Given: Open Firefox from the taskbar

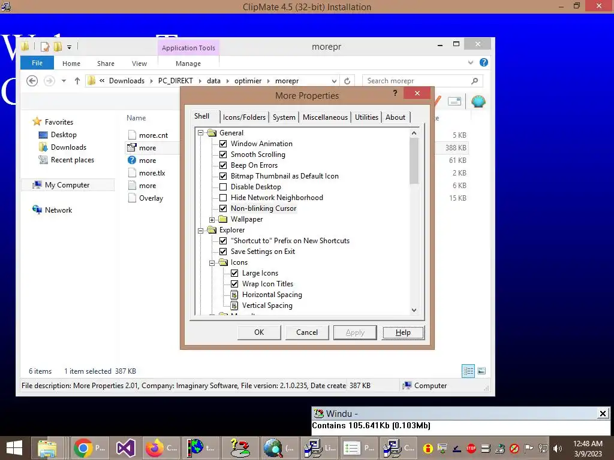Looking at the screenshot, I should tap(161, 448).
